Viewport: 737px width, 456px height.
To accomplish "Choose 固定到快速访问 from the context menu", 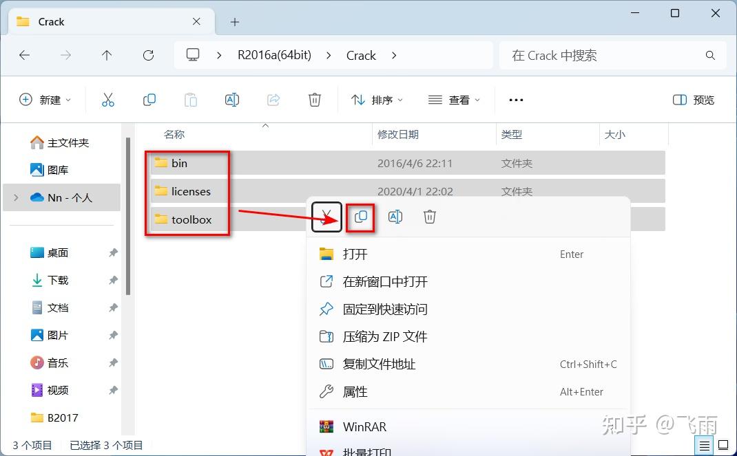I will (386, 309).
